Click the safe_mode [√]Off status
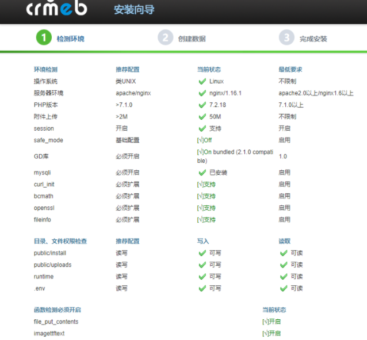This screenshot has height=340, width=367. [x=204, y=140]
